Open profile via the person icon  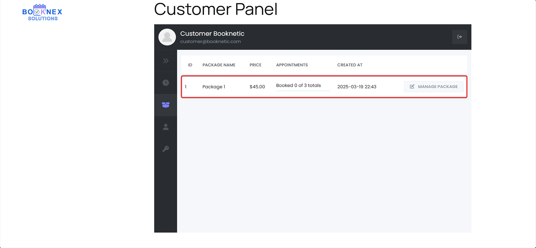[x=166, y=127]
